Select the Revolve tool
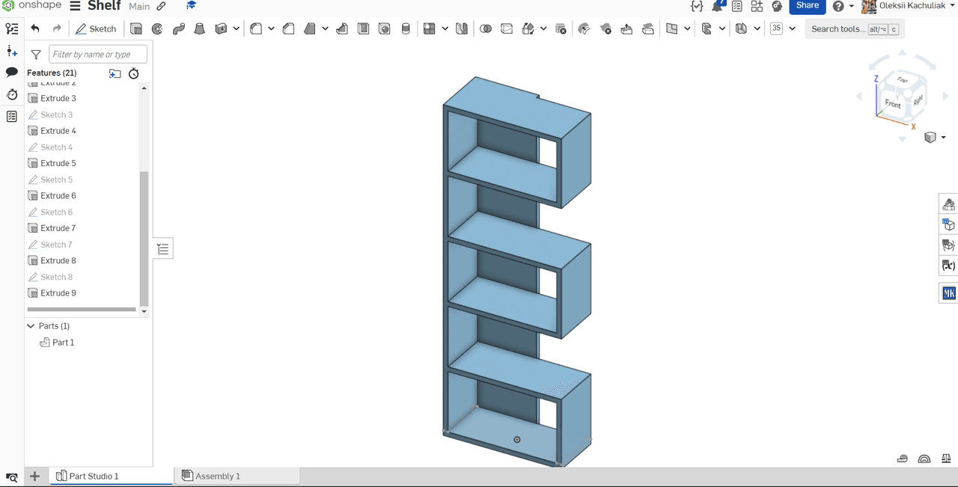Screen dimensions: 958x487 point(157,29)
